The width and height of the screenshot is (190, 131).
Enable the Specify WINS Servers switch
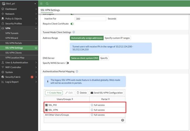(67, 63)
